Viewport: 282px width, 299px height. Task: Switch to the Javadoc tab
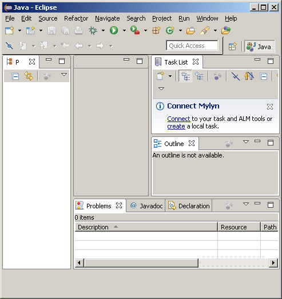[146, 206]
